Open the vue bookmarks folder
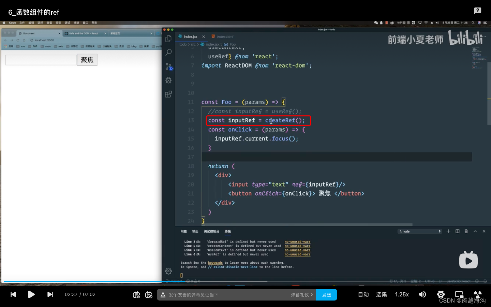491x307 pixels. tap(21, 46)
